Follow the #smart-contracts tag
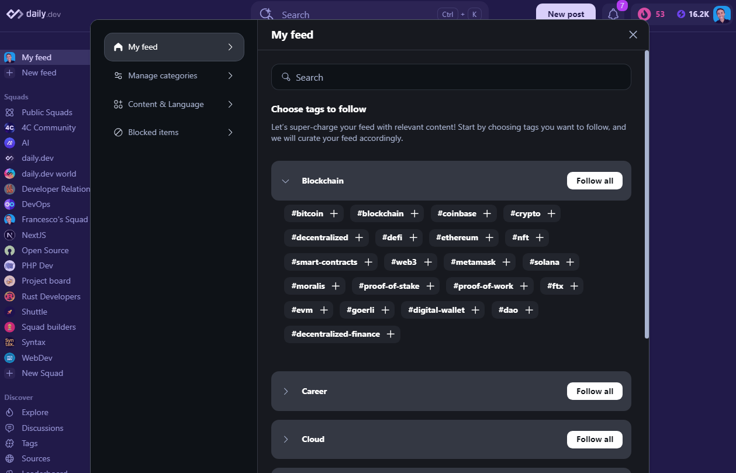The height and width of the screenshot is (473, 736). click(331, 262)
